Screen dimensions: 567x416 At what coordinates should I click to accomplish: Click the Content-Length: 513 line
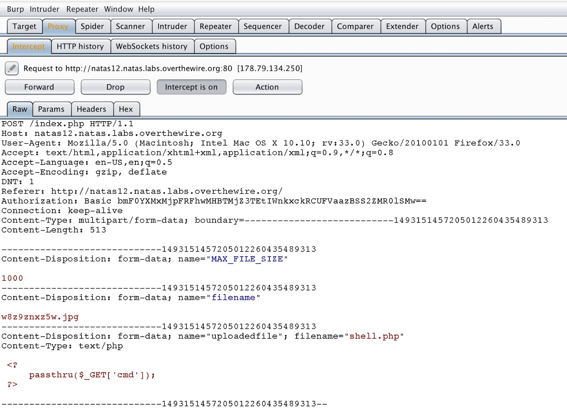click(54, 230)
